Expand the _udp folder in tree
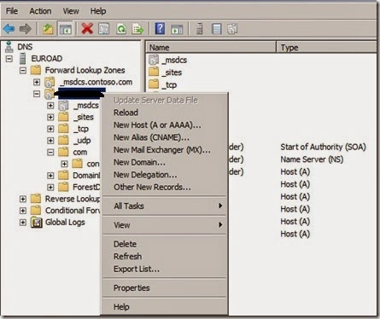 tap(50, 141)
